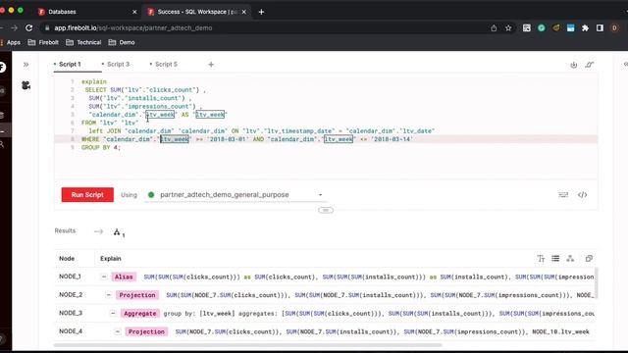Switch to Script 5 tab

pyautogui.click(x=166, y=64)
